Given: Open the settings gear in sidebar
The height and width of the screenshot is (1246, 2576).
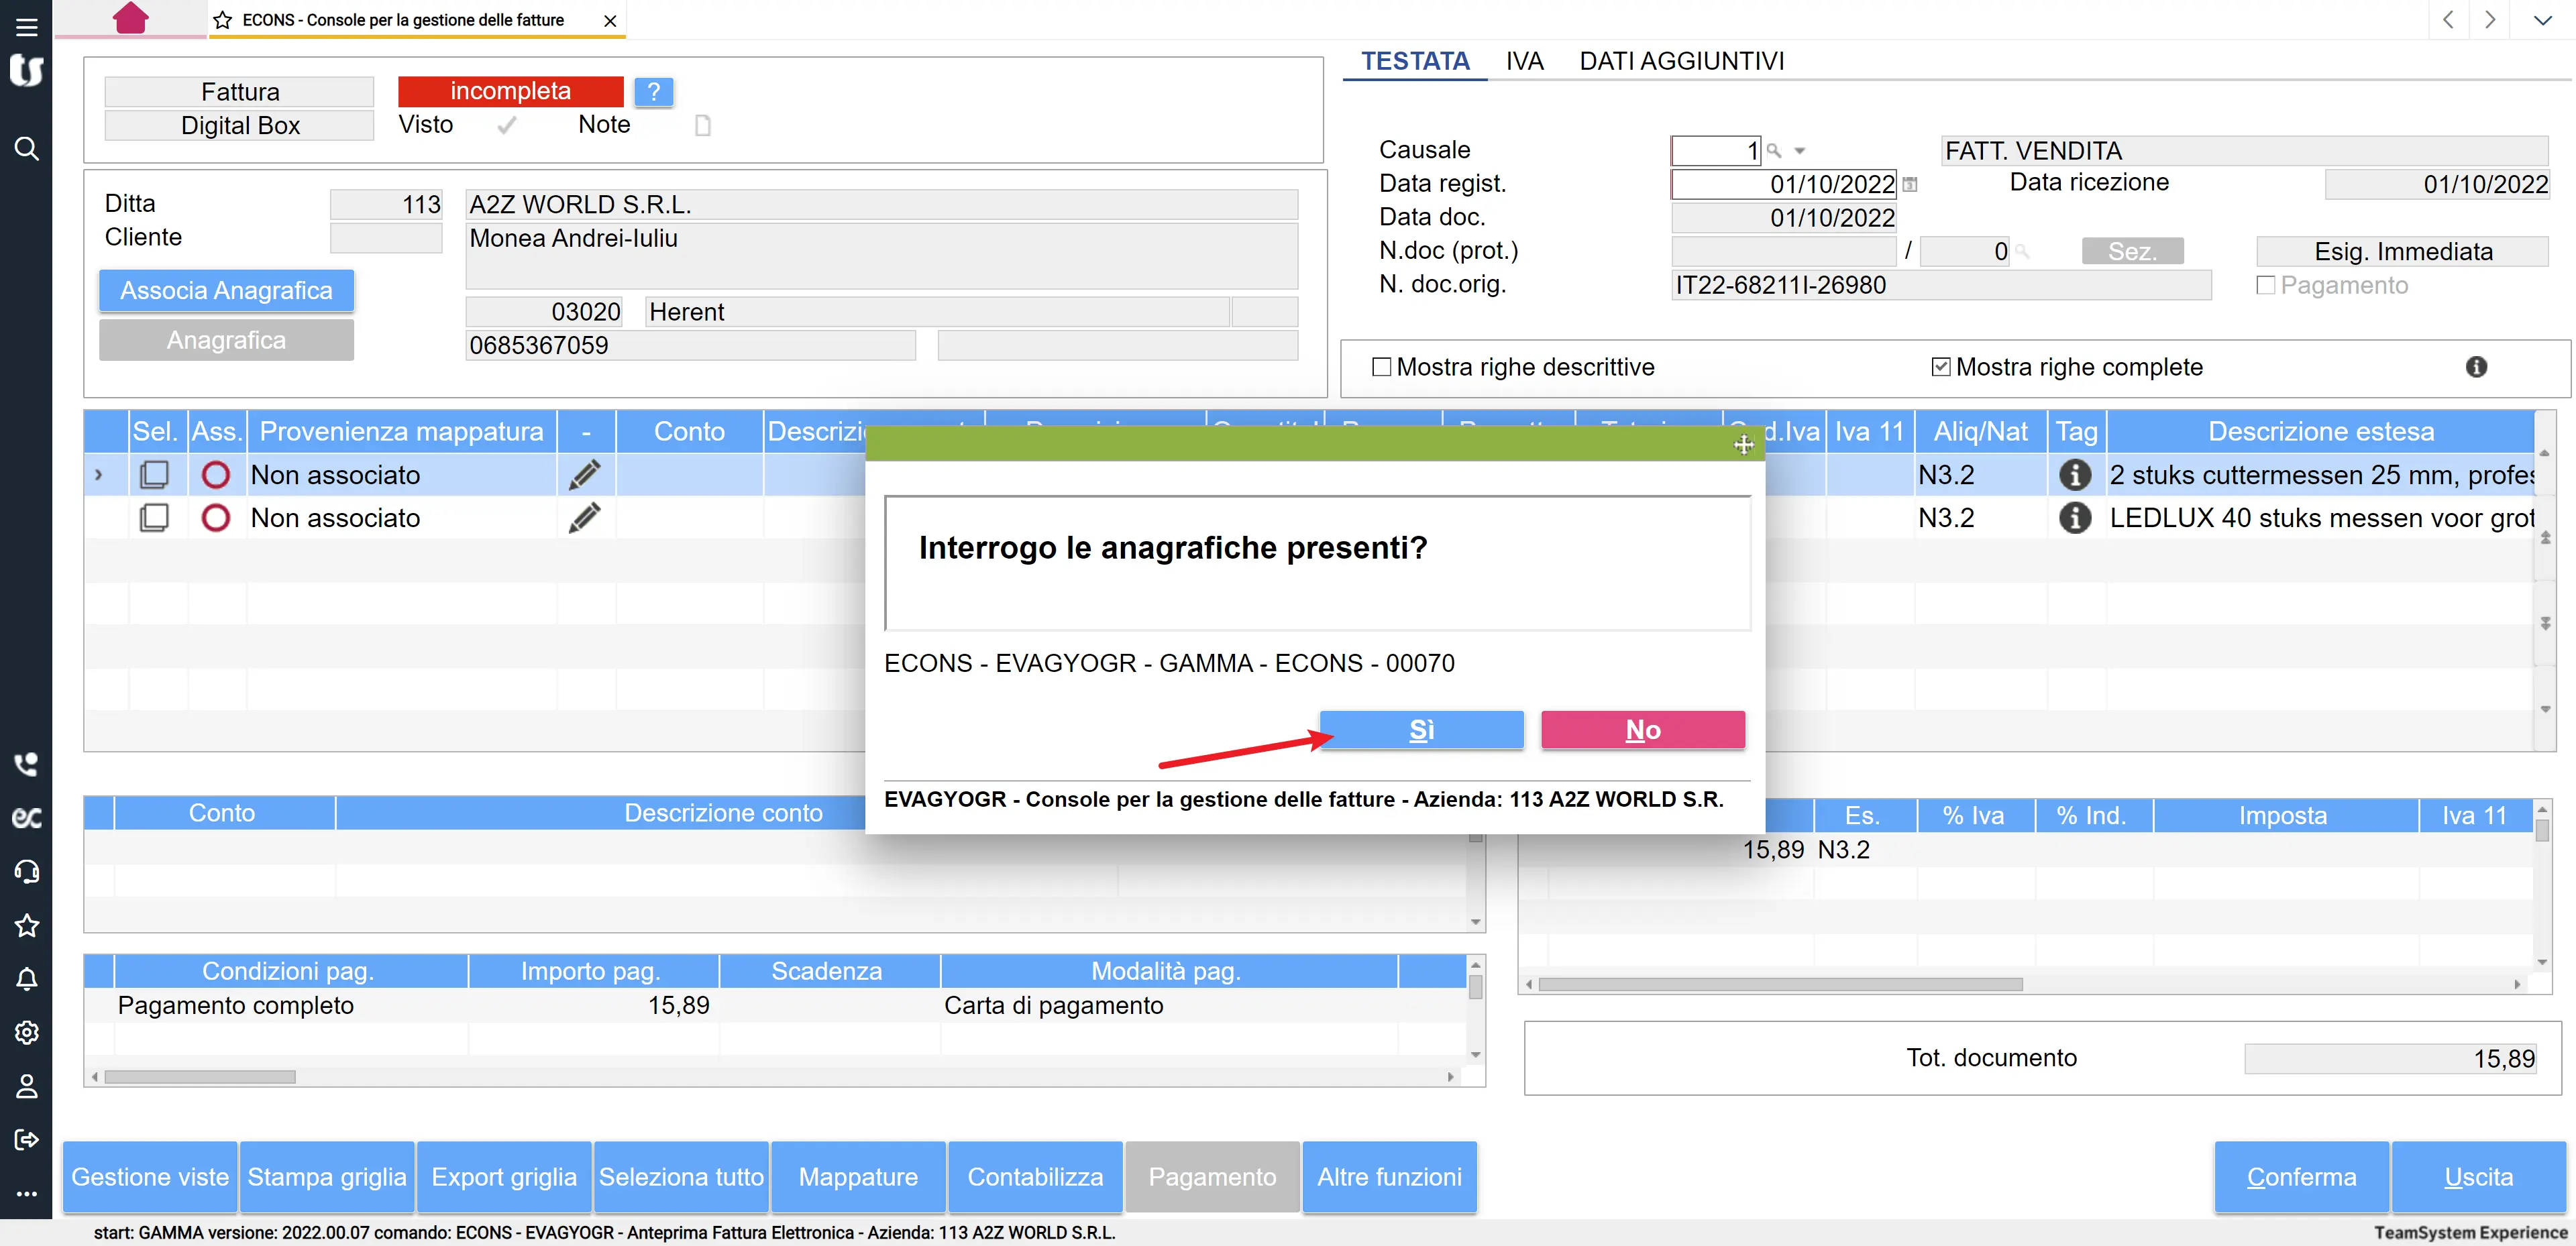Looking at the screenshot, I should click(26, 1032).
